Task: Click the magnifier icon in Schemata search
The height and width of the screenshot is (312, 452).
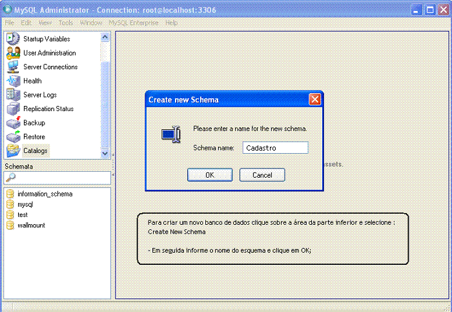Action: point(11,178)
